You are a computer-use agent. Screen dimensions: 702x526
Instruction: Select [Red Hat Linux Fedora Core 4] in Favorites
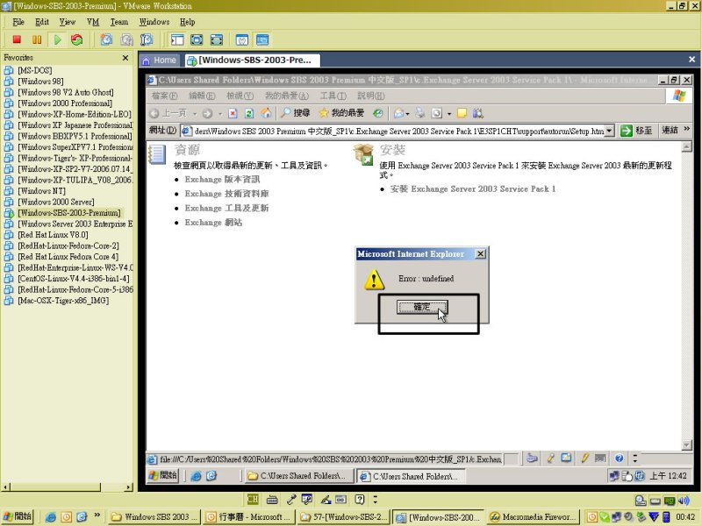[68, 257]
